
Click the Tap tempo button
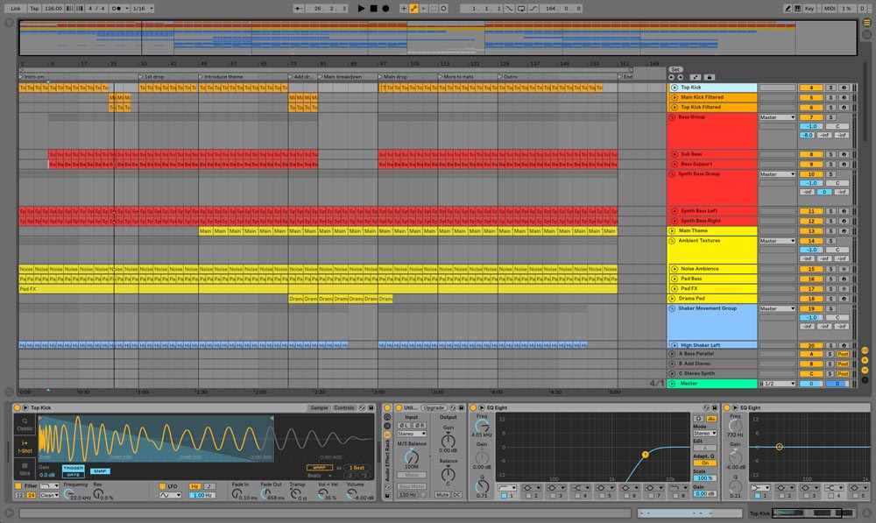(34, 8)
